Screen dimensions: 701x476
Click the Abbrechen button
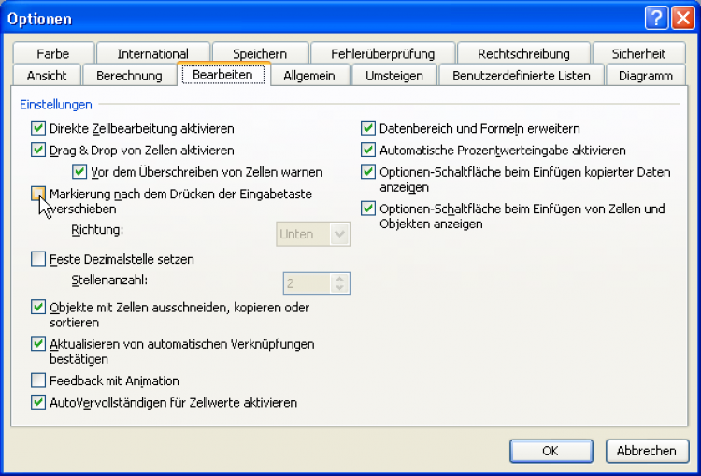[646, 451]
